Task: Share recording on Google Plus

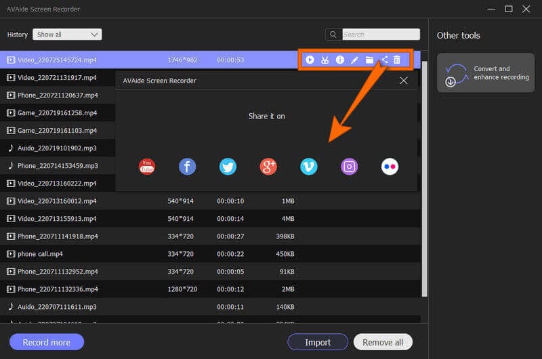Action: [x=268, y=167]
